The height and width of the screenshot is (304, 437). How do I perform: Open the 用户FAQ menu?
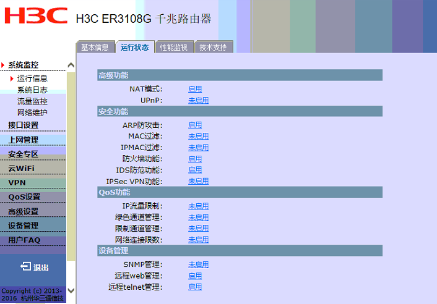[25, 240]
